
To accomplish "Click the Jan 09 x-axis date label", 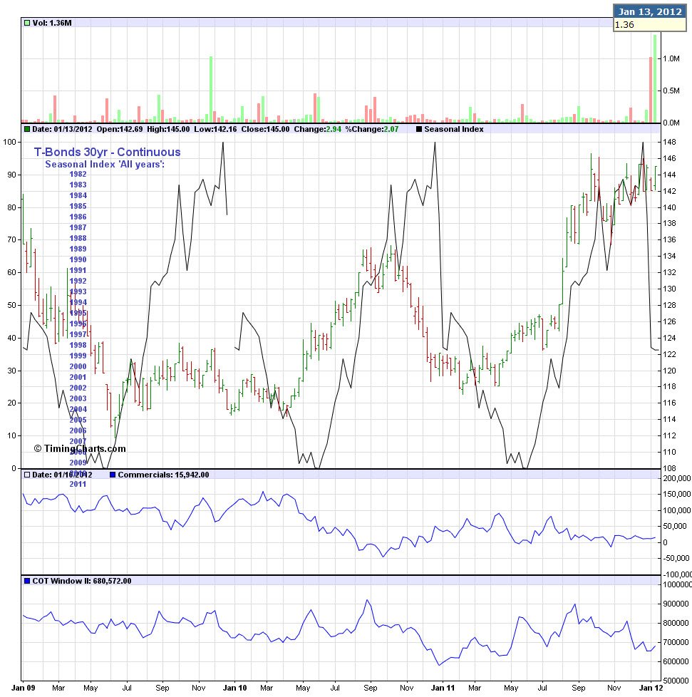I will coord(27,688).
